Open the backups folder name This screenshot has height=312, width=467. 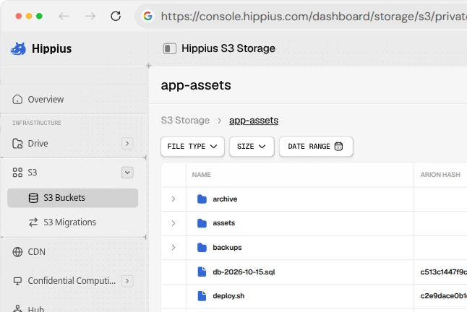pyautogui.click(x=227, y=248)
